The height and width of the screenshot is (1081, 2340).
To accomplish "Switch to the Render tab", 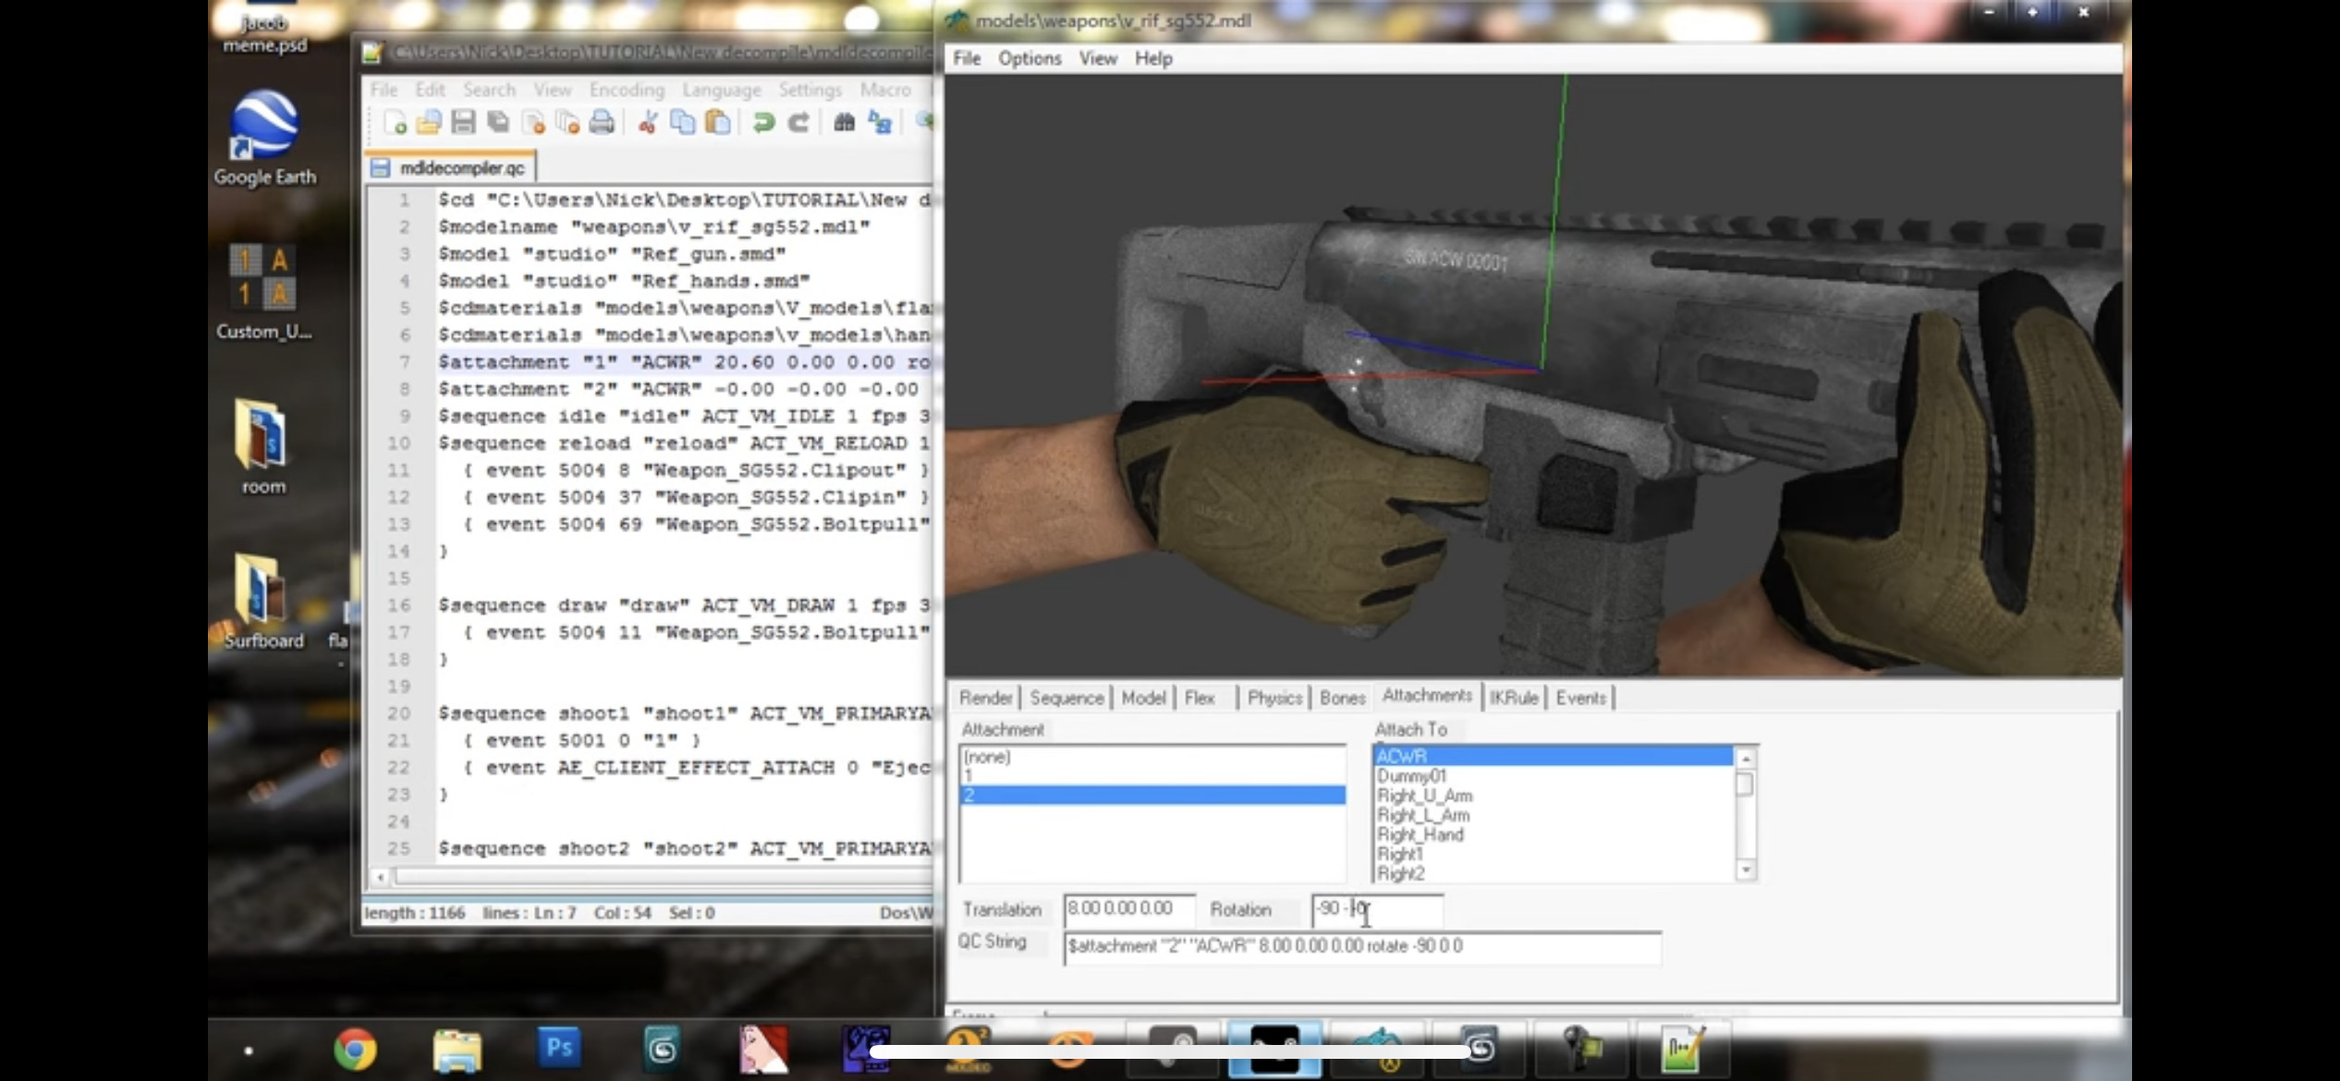I will tap(985, 698).
